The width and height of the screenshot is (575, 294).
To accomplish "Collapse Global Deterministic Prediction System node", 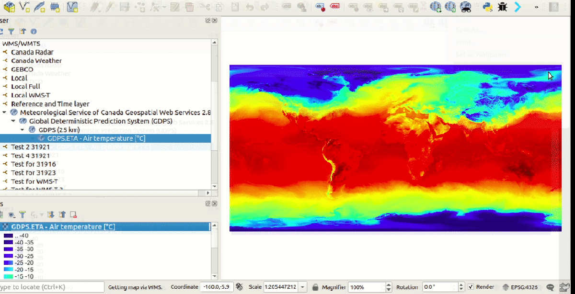I will (13, 121).
